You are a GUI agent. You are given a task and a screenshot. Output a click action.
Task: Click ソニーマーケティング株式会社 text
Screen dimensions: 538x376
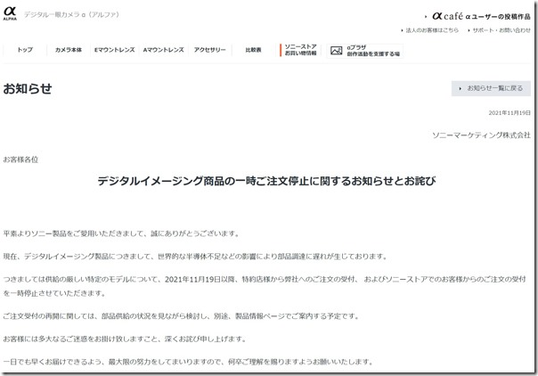(x=481, y=135)
